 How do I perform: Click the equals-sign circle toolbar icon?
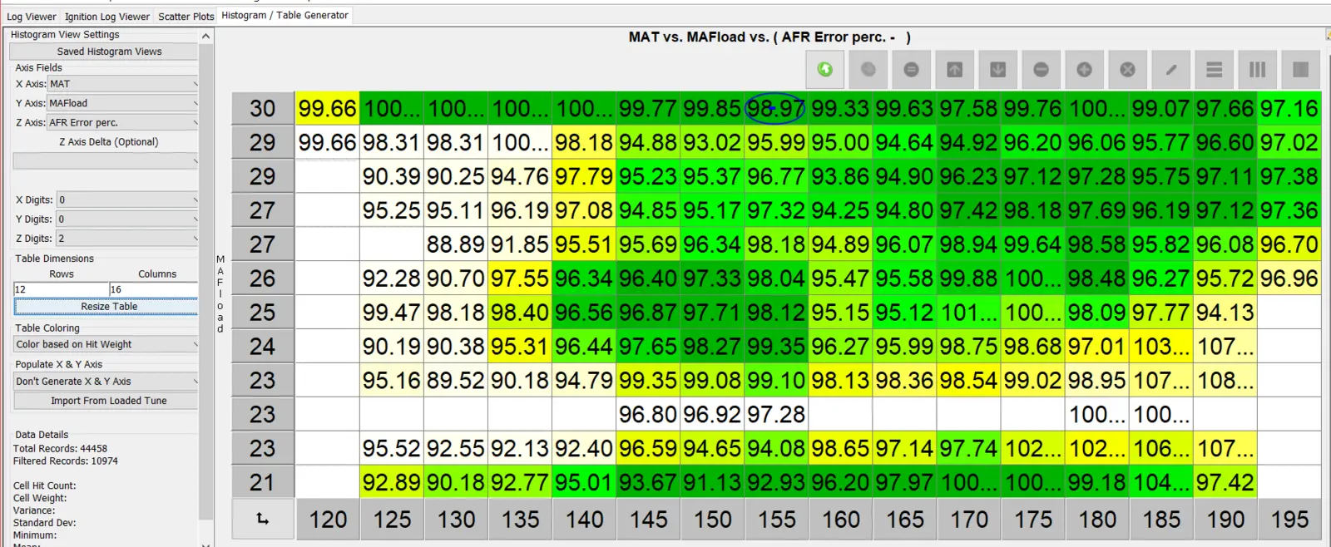[x=912, y=70]
